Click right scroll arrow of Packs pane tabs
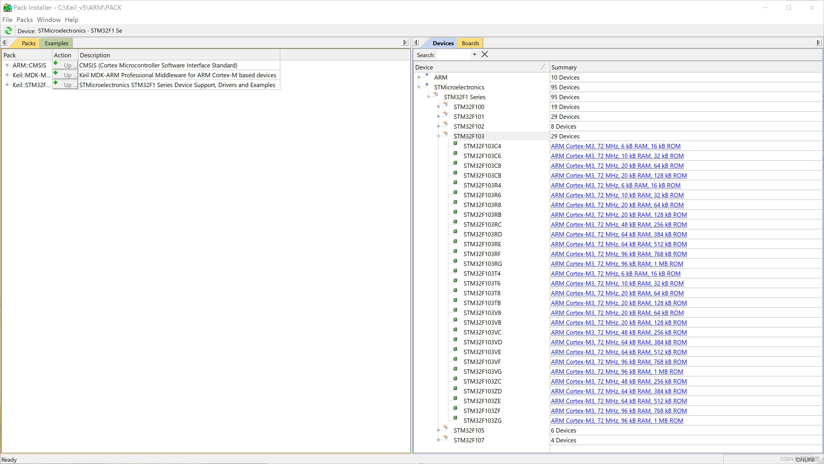 pyautogui.click(x=405, y=43)
